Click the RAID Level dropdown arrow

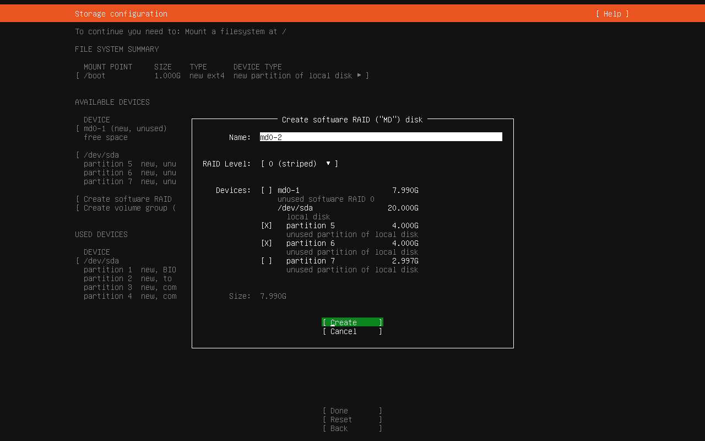328,164
